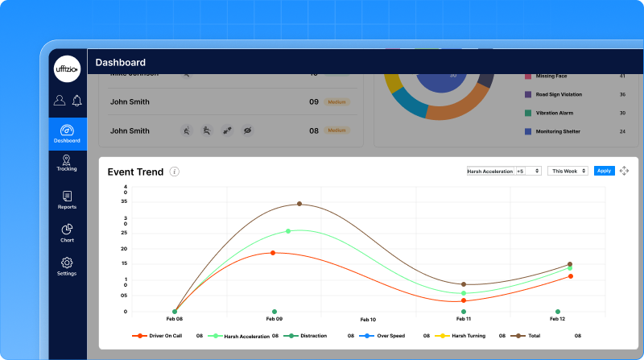Open the Reports section
The height and width of the screenshot is (360, 644).
67,199
